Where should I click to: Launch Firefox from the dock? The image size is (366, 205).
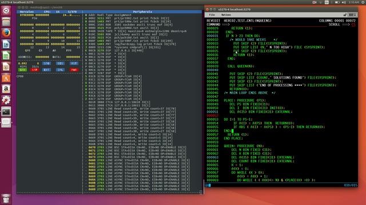6,33
